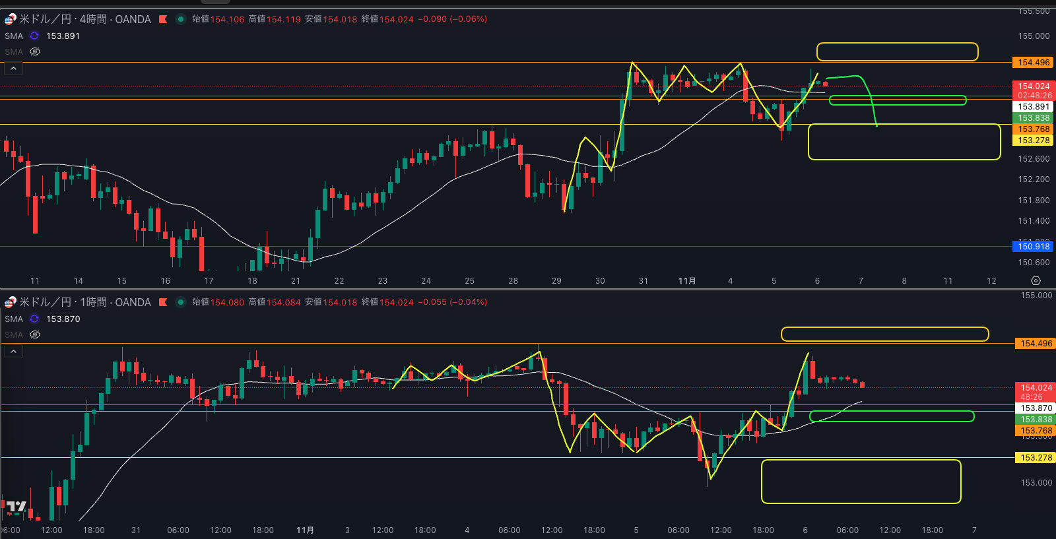Show the hidden SMA in 4-hour chart

pos(35,51)
